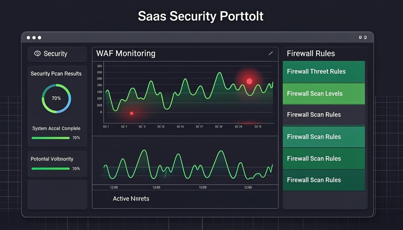Click the rightmost square icon in the title bar
This screenshot has width=403, height=230.
[x=365, y=37]
